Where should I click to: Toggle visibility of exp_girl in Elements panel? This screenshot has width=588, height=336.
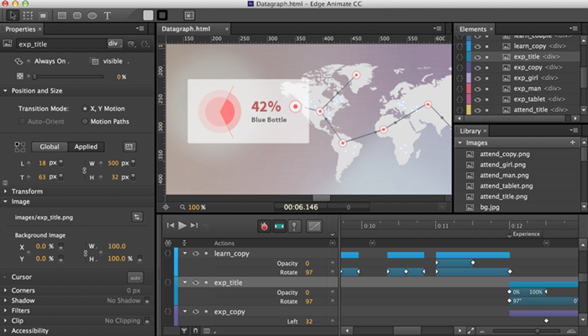point(477,78)
